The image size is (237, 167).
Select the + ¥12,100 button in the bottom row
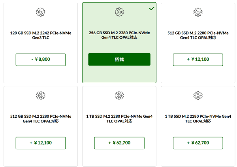pos(41,143)
